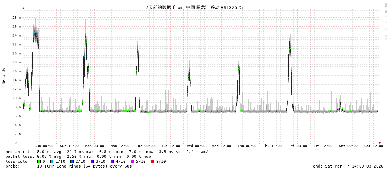Click the 'Wed 12:00' x-axis label
This screenshot has height=171, width=389.
(x=221, y=146)
